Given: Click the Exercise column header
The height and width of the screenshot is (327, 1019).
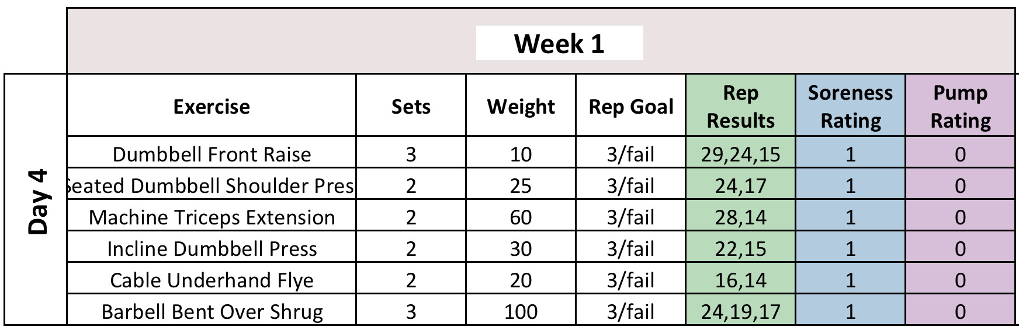Looking at the screenshot, I should tap(212, 107).
